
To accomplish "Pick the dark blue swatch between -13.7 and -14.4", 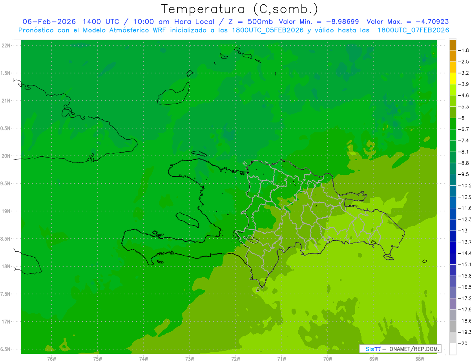I will coord(453,247).
